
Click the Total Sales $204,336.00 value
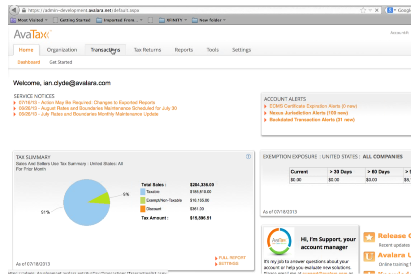click(x=202, y=185)
